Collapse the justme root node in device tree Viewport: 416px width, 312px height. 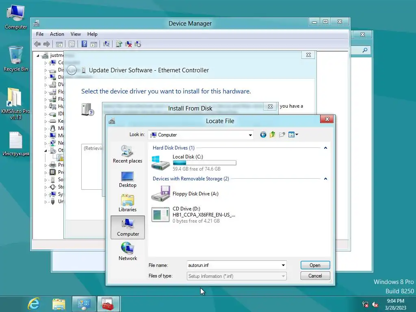[38, 56]
